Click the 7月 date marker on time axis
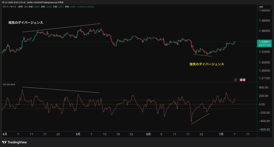Image resolution: width=274 pixels, height=147 pixels. [x=221, y=134]
